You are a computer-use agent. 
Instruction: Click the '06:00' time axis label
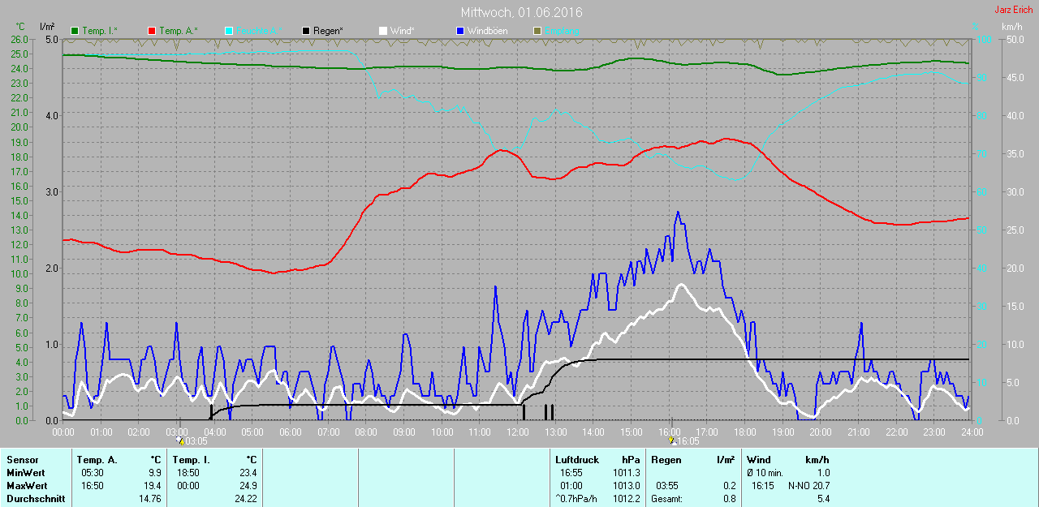(x=291, y=432)
